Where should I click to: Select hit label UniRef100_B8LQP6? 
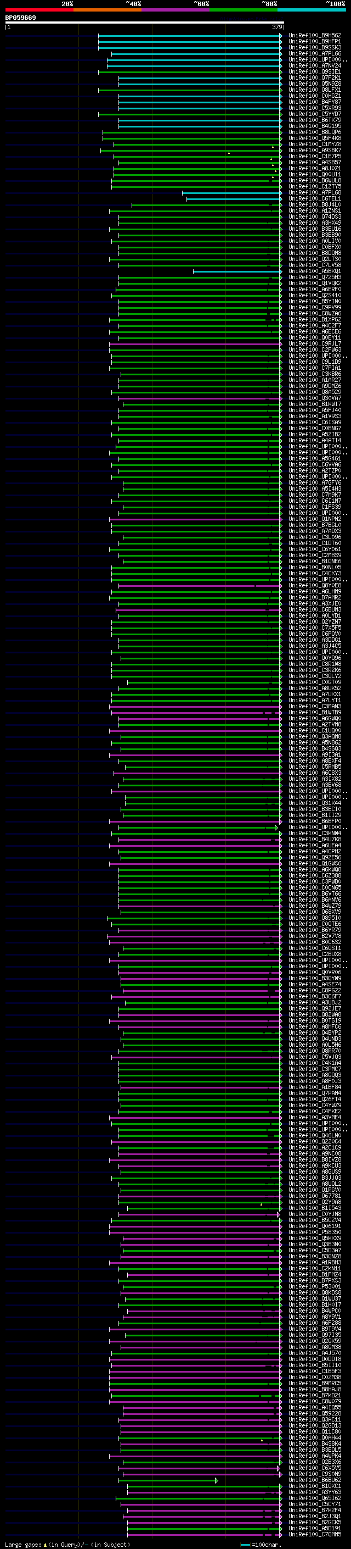pos(314,132)
